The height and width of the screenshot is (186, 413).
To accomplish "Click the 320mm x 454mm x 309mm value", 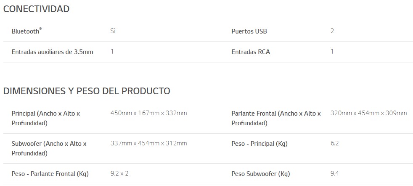I will pos(369,113).
